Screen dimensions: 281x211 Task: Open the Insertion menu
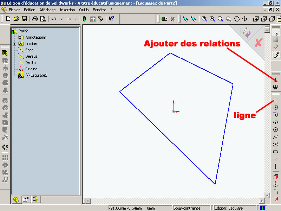[67, 10]
